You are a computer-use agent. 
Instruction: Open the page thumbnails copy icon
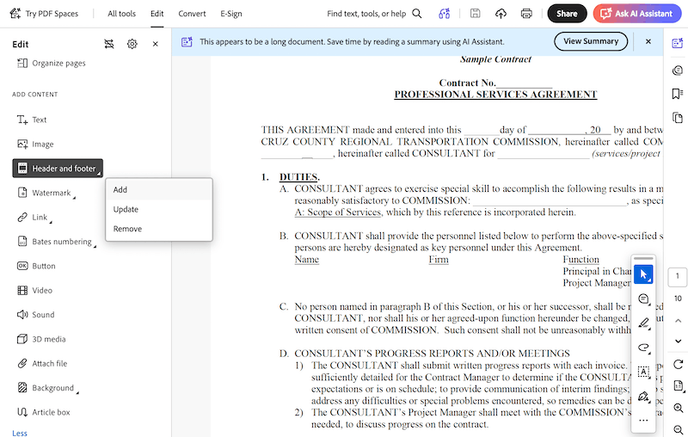coord(678,118)
